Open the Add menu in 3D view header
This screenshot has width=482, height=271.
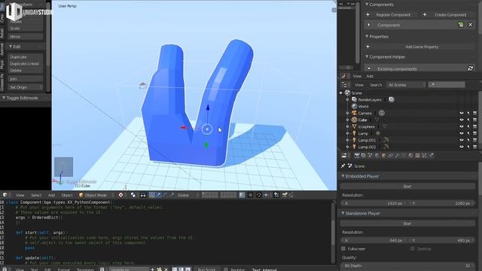(x=51, y=195)
